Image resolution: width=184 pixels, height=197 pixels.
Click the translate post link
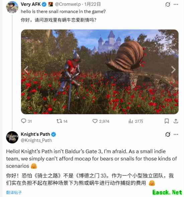click(14, 192)
